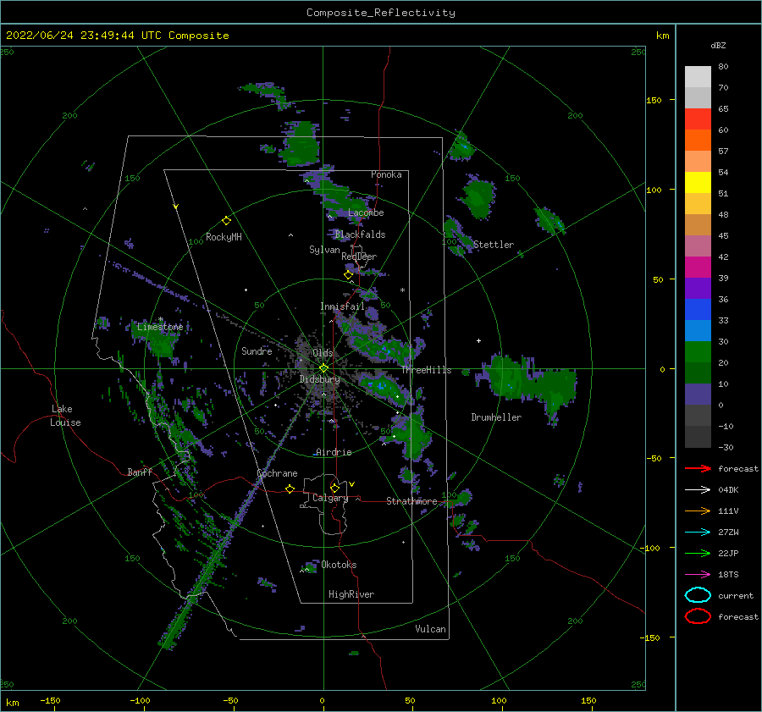Click the red forecast arrow in legend
The width and height of the screenshot is (762, 712).
pyautogui.click(x=698, y=468)
